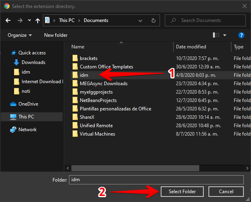This screenshot has height=202, width=251.
Task: Refresh the Documents folder view
Action: pos(153,20)
